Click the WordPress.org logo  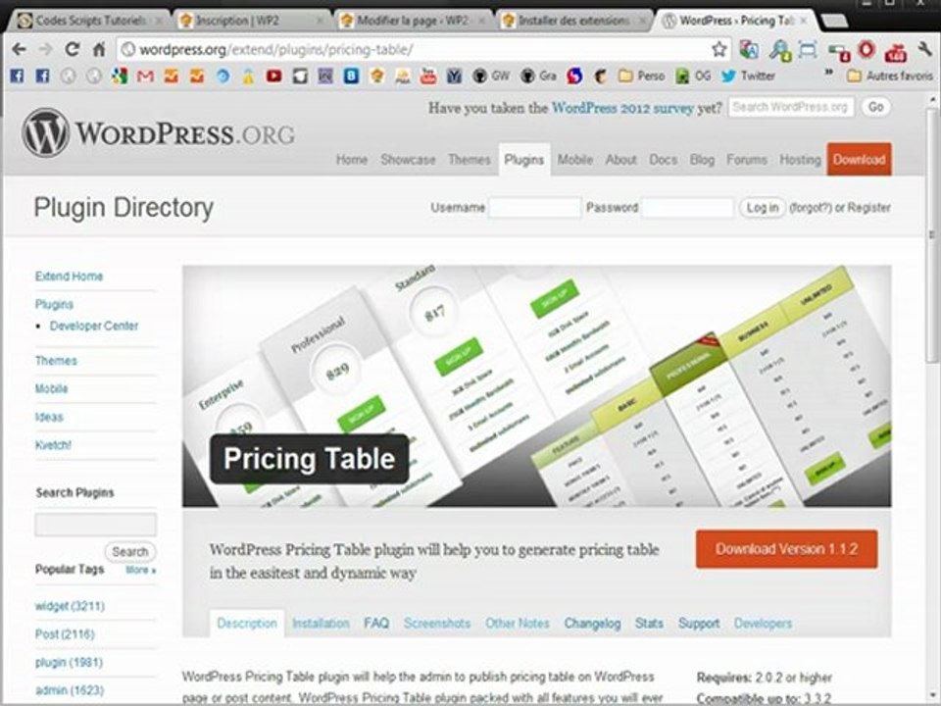click(158, 133)
